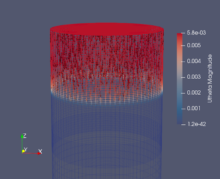Select the X label on orientation axes
This screenshot has width=220, height=179.
(40, 151)
